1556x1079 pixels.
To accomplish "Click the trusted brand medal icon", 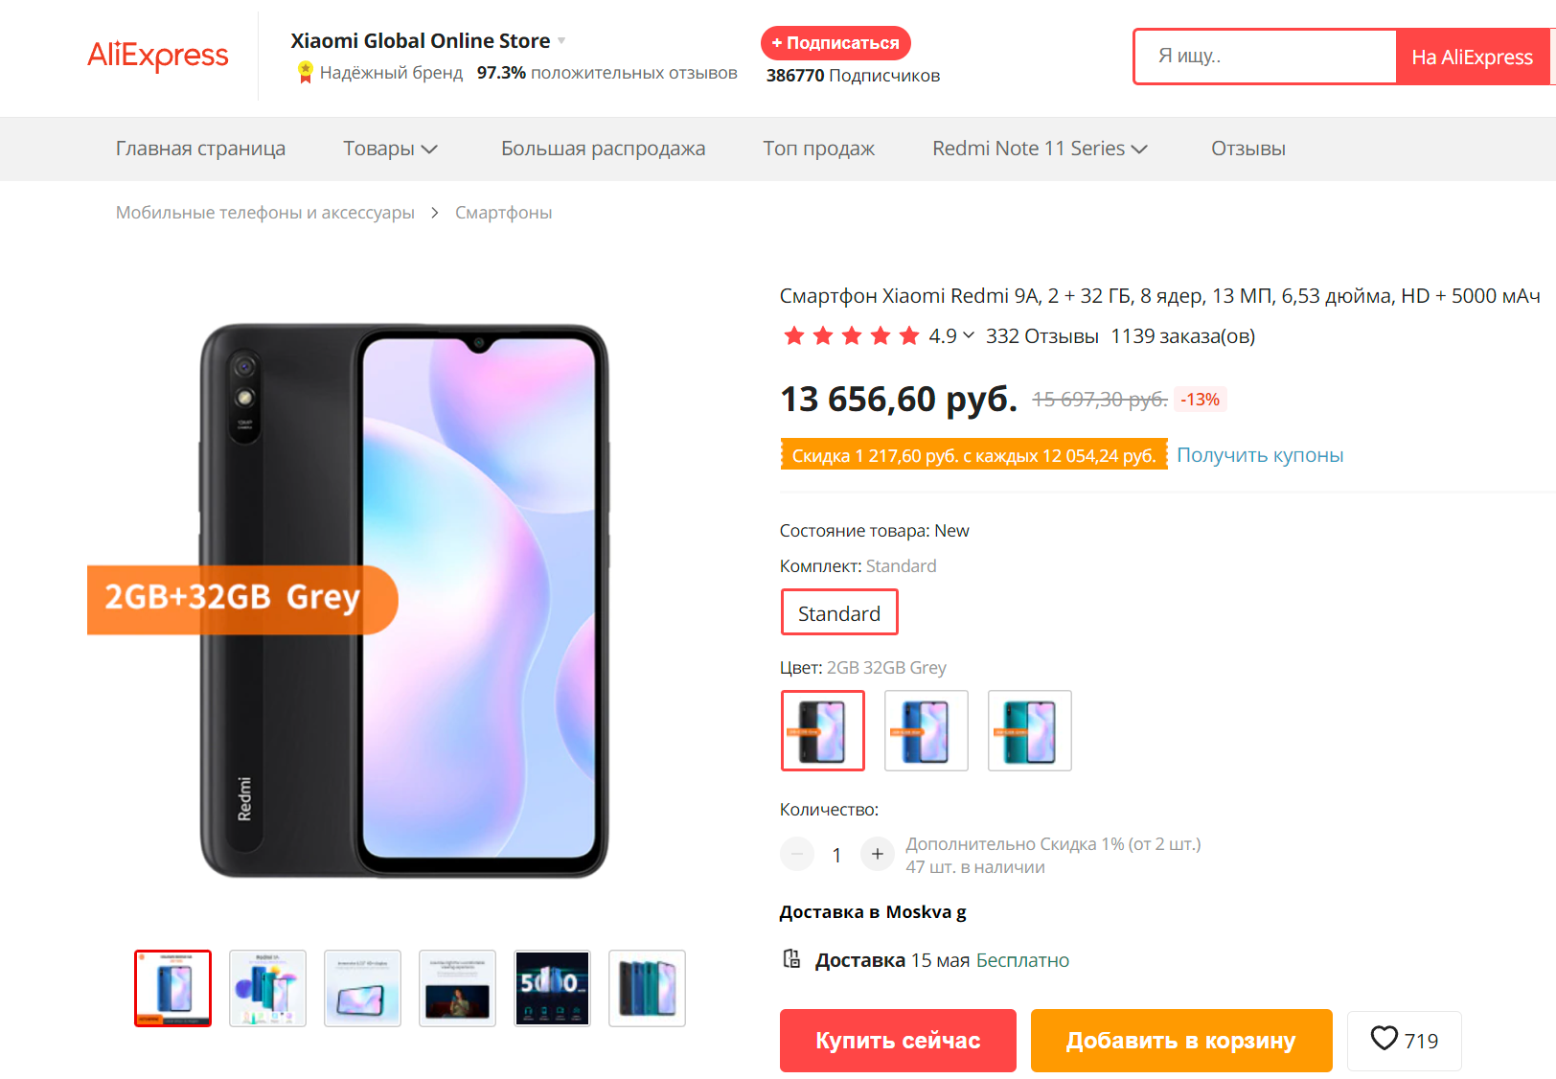I will (305, 73).
